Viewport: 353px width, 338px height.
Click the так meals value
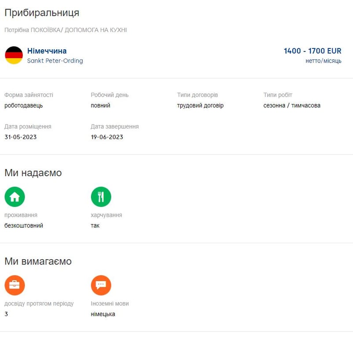click(x=95, y=226)
